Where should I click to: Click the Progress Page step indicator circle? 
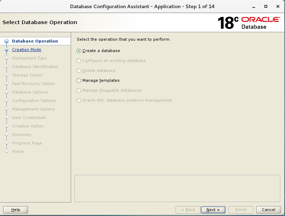click(7, 143)
